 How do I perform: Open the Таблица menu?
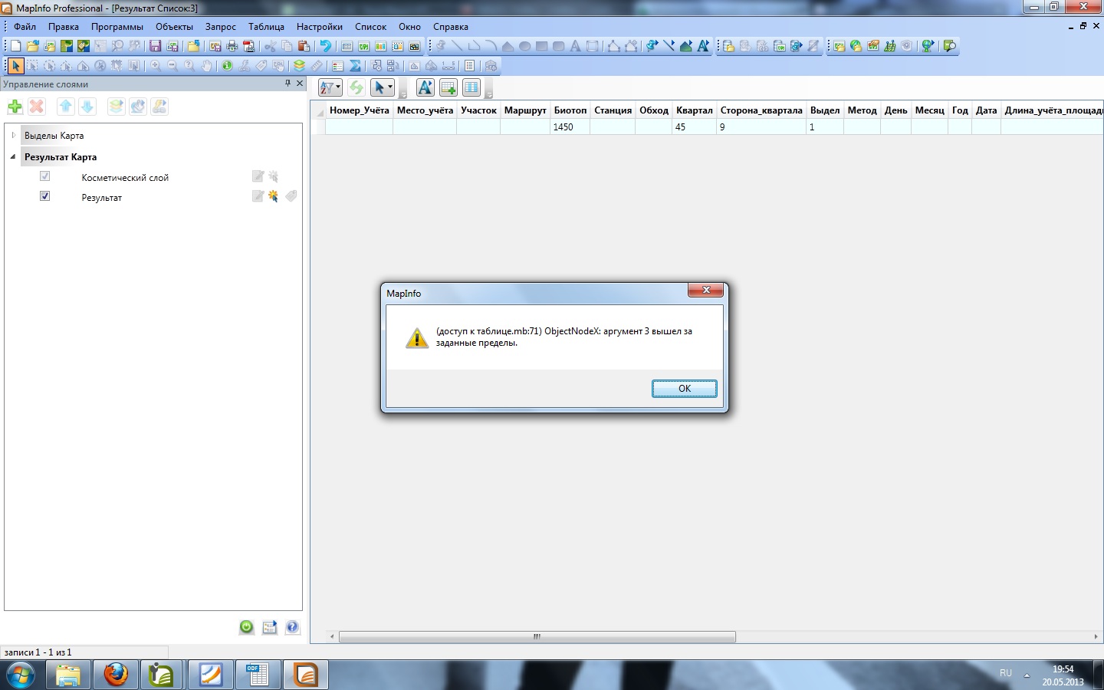pyautogui.click(x=266, y=27)
